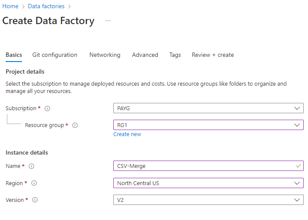Switch to the Networking tab
308x220 pixels.
click(x=105, y=55)
